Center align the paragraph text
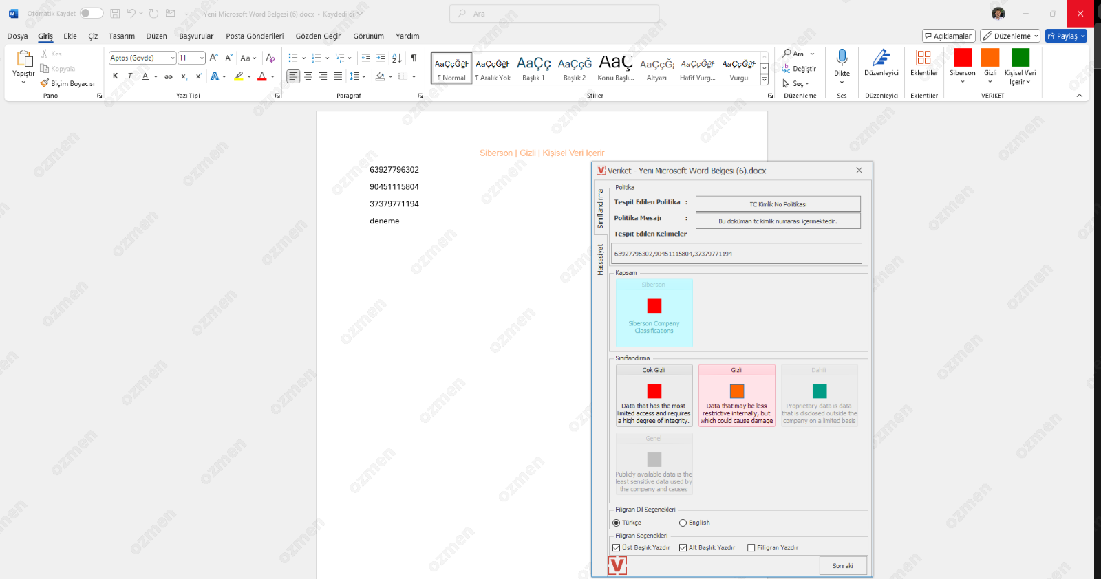Image resolution: width=1101 pixels, height=579 pixels. (x=308, y=76)
